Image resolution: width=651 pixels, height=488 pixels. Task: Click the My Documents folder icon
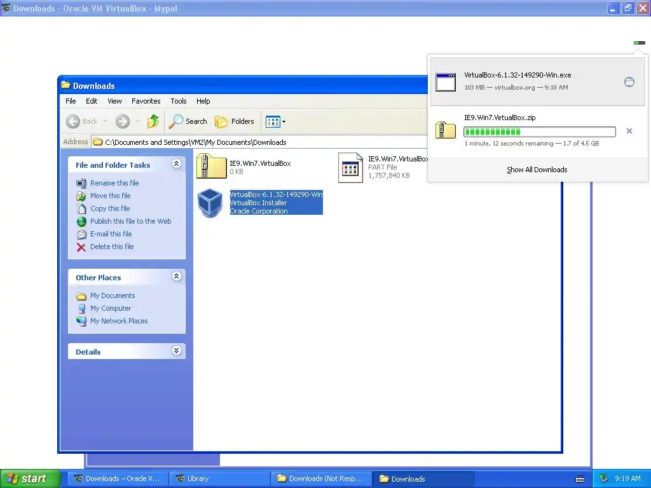tap(81, 296)
